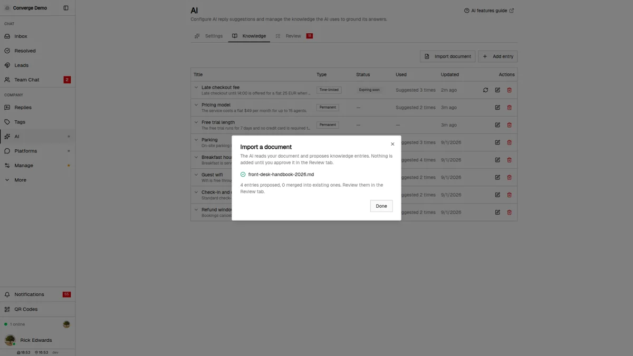Screen dimensions: 633x356
Task: Renew Late checkout fee with refresh icon
Action: (x=485, y=90)
